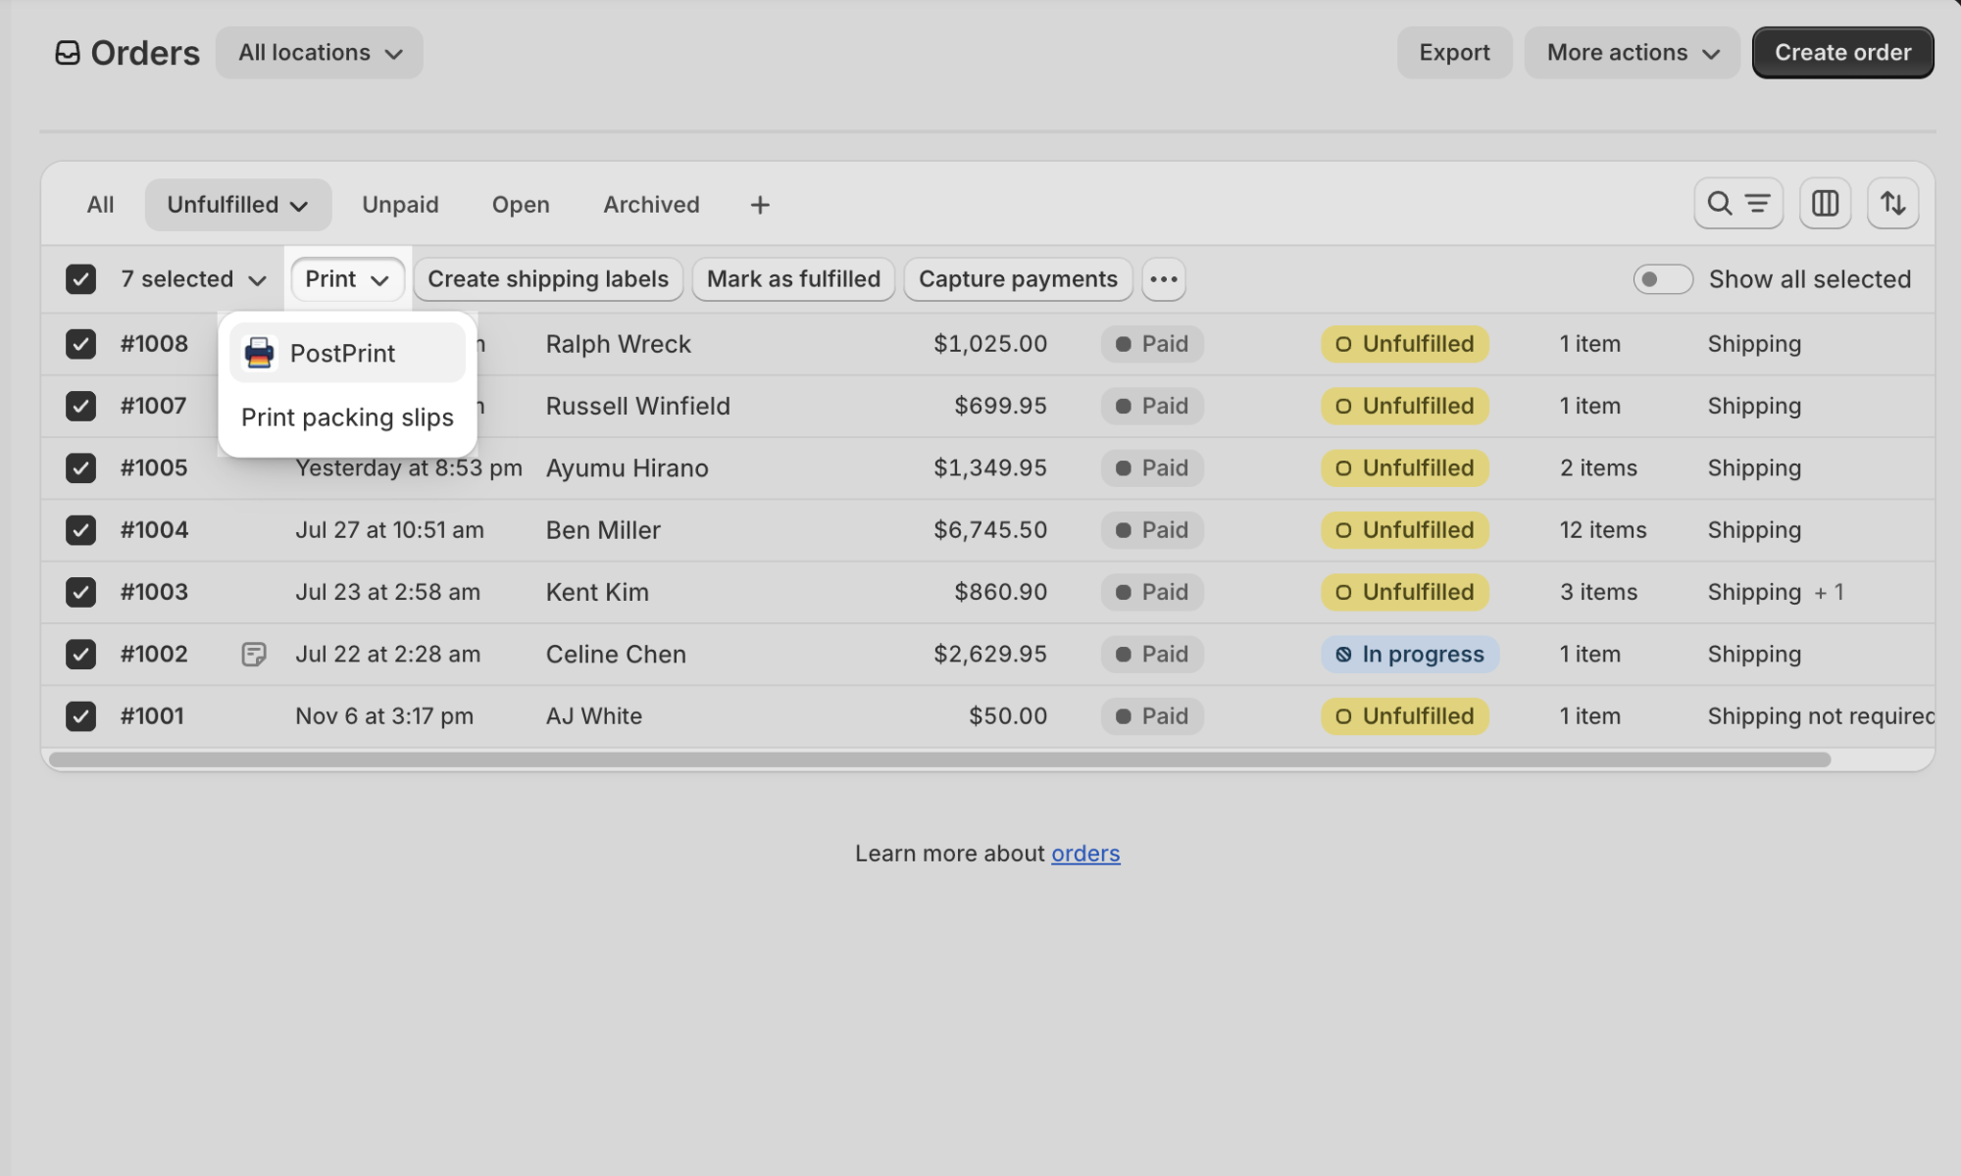Open the All locations dropdown
The image size is (1961, 1176).
click(319, 52)
